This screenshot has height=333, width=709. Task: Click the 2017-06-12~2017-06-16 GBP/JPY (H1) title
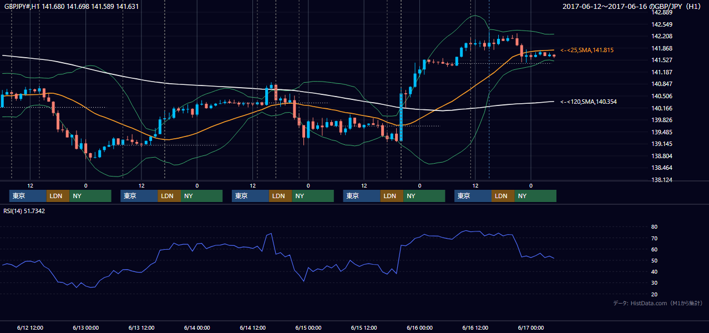633,7
